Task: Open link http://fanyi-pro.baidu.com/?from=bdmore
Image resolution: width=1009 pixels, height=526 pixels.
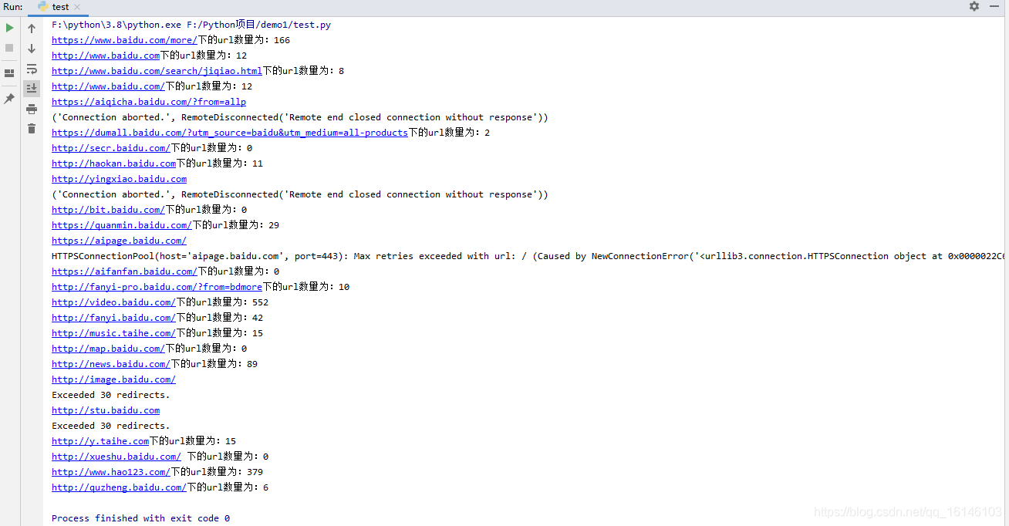Action: click(x=157, y=287)
